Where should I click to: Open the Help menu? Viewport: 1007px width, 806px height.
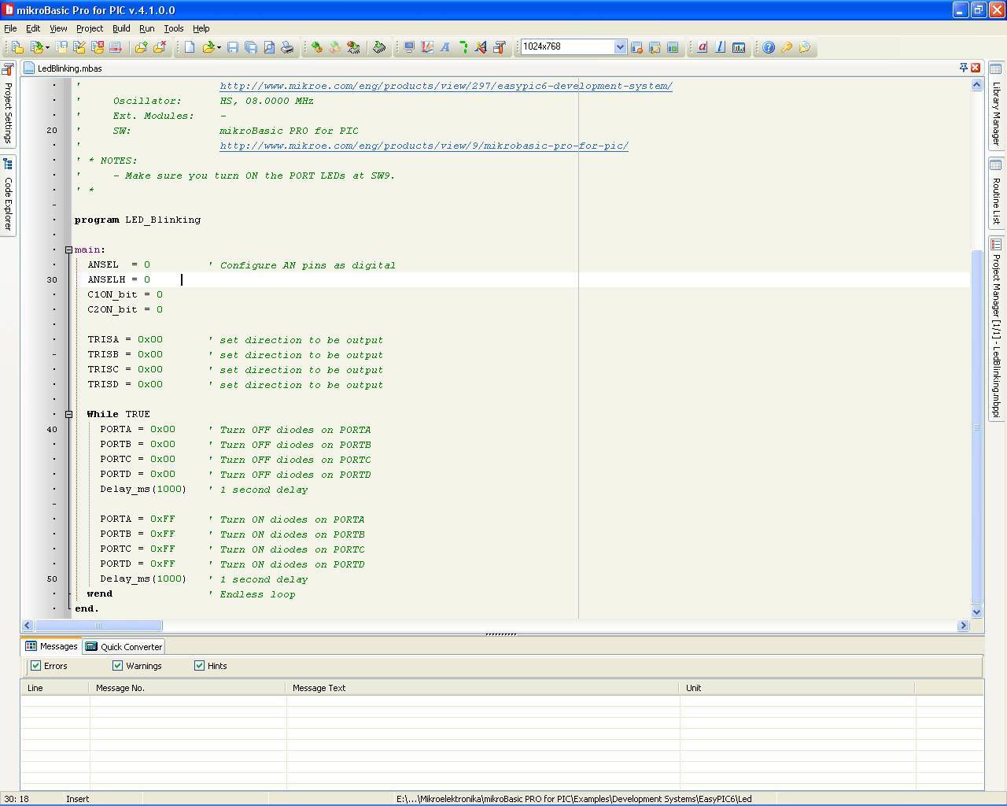(x=201, y=28)
